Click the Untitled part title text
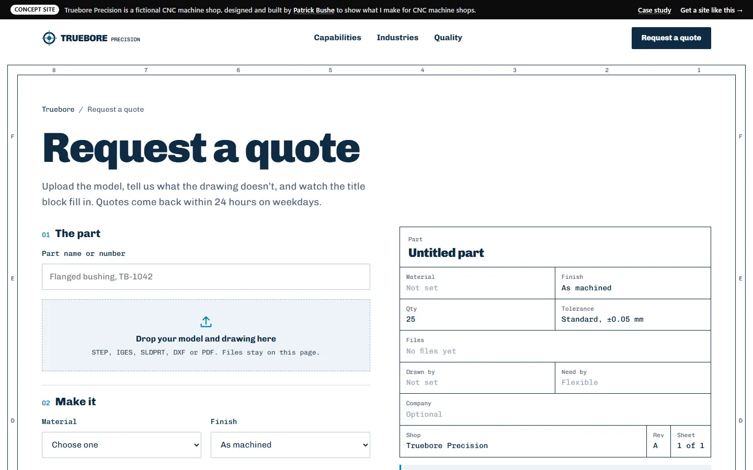This screenshot has height=470, width=753. (x=446, y=253)
